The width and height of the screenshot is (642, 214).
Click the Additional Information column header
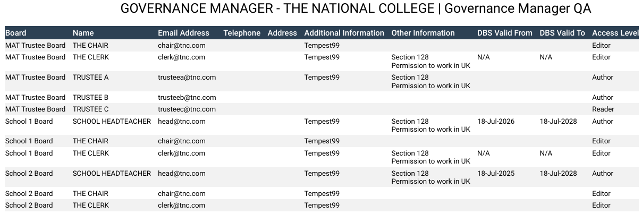[x=344, y=33]
